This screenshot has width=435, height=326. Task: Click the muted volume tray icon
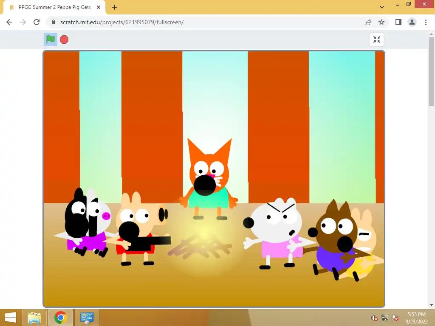click(x=374, y=318)
